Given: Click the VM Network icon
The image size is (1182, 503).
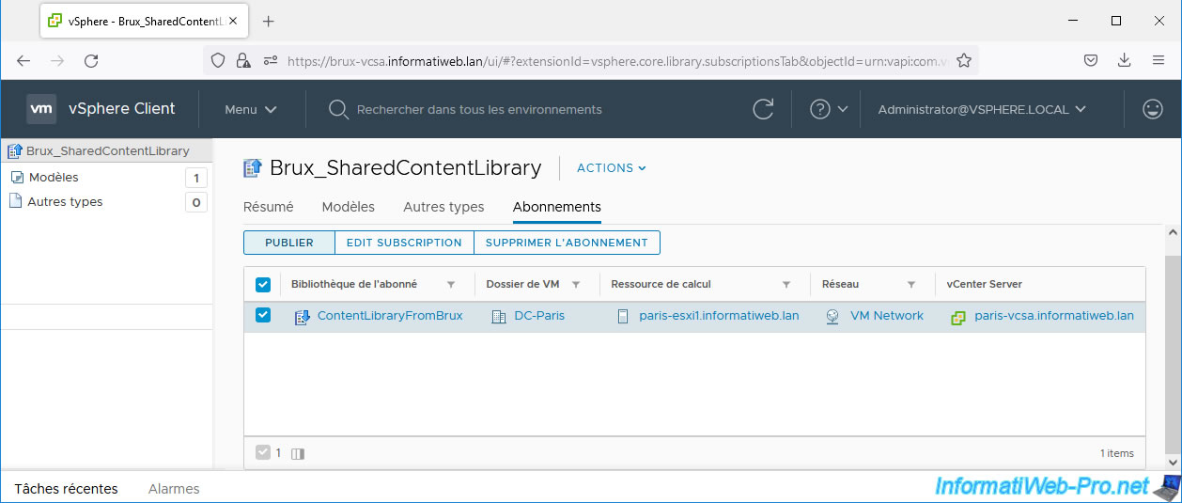Looking at the screenshot, I should click(832, 317).
